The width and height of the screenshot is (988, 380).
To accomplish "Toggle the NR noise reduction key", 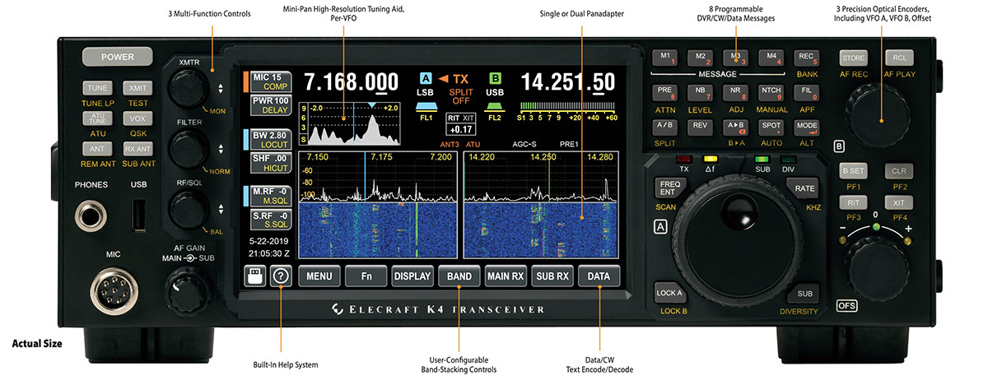I will (735, 91).
